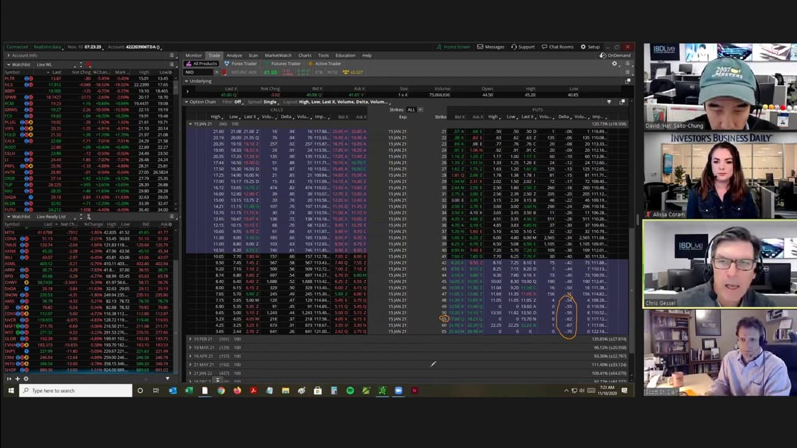Open Excel from the taskbar

[189, 391]
